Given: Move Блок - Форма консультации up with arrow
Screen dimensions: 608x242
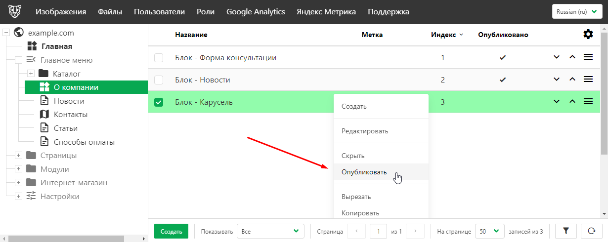Looking at the screenshot, I should pyautogui.click(x=572, y=57).
